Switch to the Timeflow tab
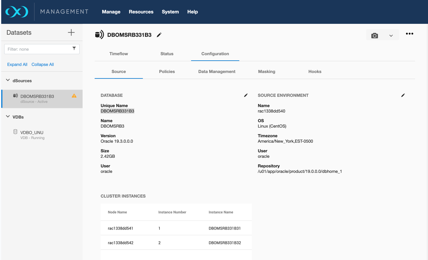The image size is (428, 260). coord(118,54)
